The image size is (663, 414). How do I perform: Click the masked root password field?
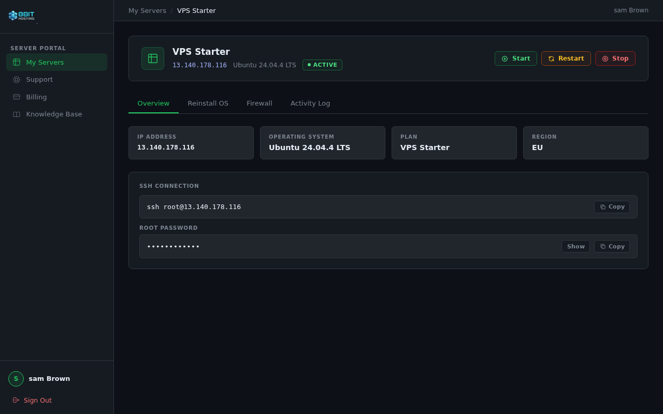pos(388,246)
